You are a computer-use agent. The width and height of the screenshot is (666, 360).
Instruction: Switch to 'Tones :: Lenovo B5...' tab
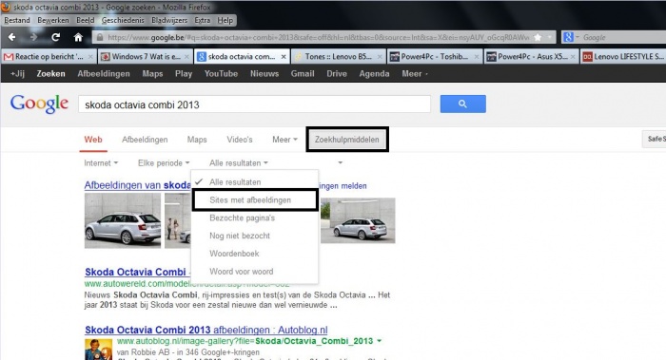[338, 56]
